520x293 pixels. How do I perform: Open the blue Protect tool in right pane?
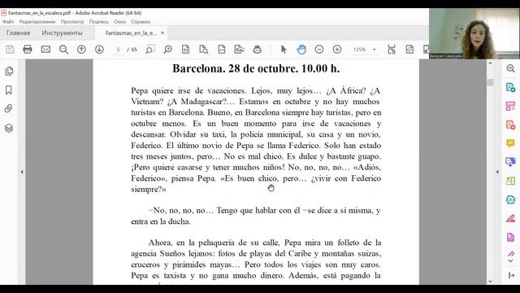click(x=510, y=199)
